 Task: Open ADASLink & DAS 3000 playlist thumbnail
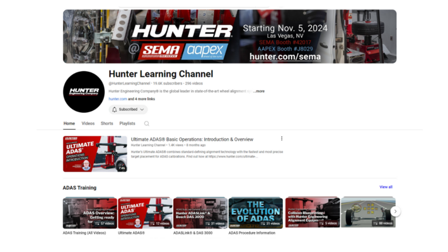point(200,212)
